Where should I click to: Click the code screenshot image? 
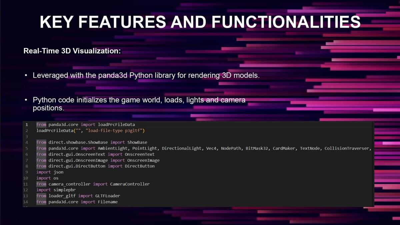coord(198,164)
